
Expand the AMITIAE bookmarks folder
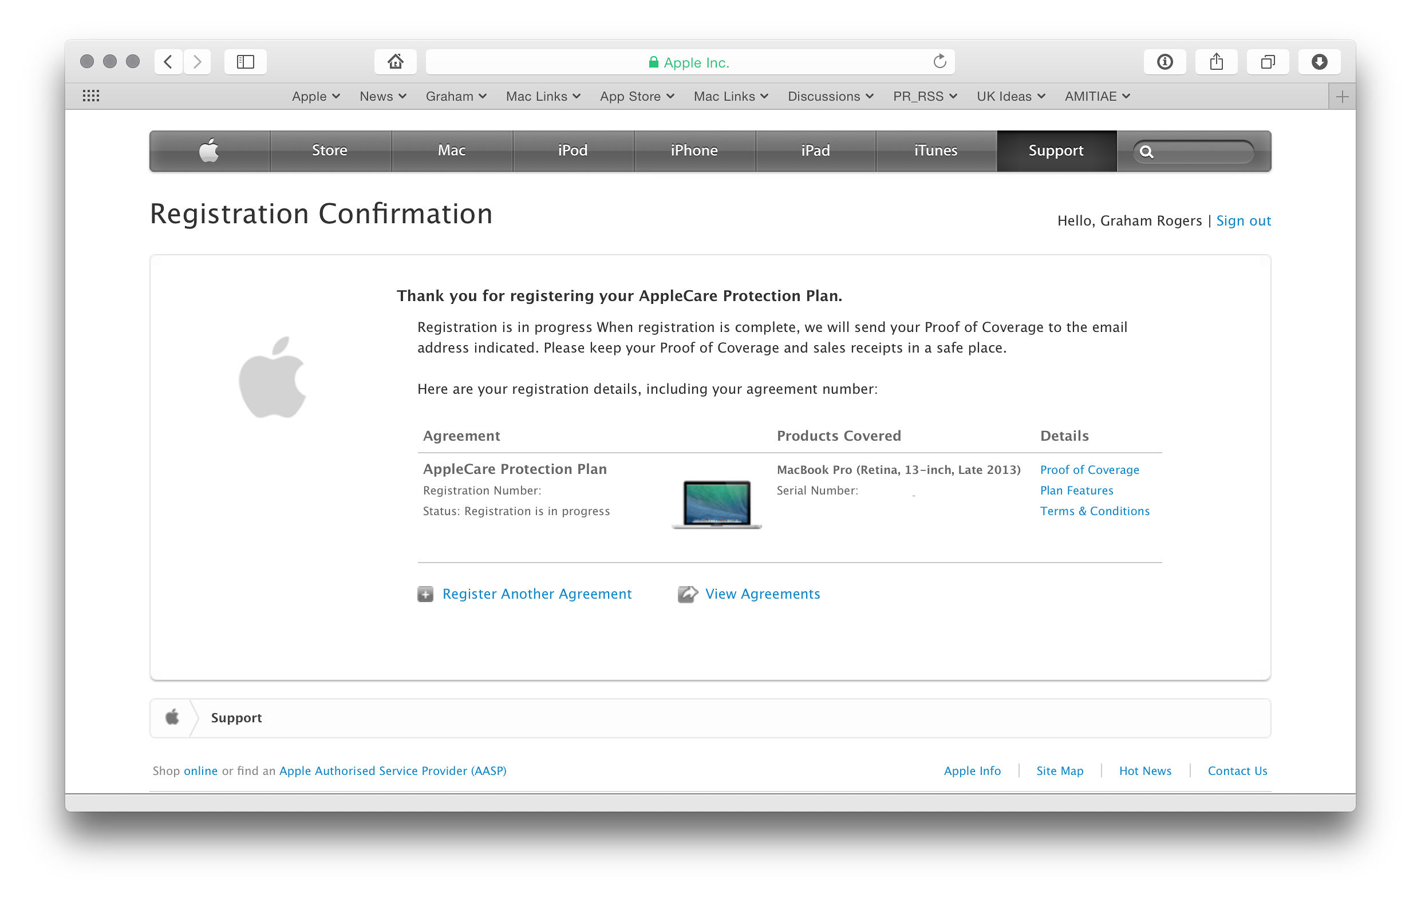point(1097,96)
